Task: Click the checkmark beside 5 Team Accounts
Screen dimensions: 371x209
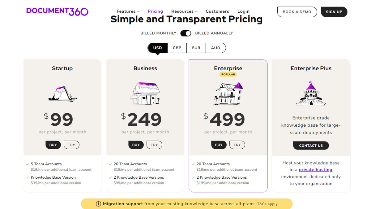Action: pyautogui.click(x=27, y=164)
